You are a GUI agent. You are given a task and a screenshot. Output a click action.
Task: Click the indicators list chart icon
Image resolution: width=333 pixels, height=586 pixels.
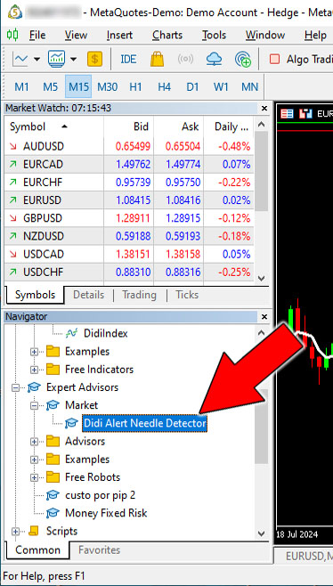(x=56, y=59)
